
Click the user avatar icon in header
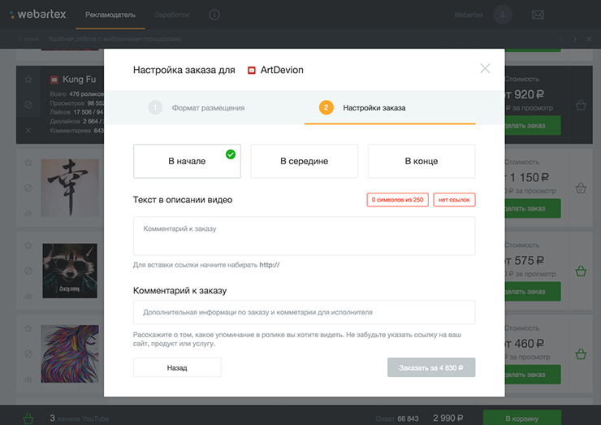click(x=504, y=15)
